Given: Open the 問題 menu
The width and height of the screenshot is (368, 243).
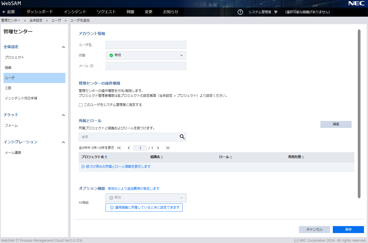Looking at the screenshot, I should coord(130,12).
